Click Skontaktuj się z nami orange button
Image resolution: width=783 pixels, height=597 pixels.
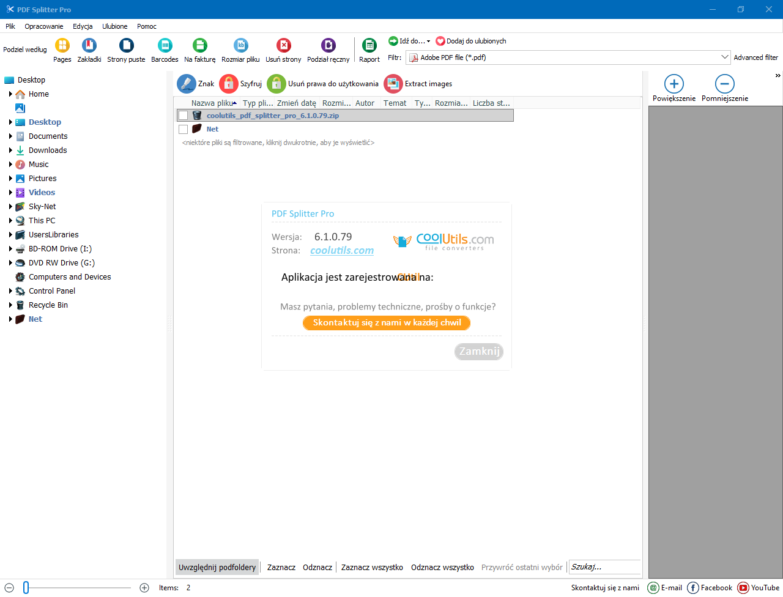tap(387, 322)
